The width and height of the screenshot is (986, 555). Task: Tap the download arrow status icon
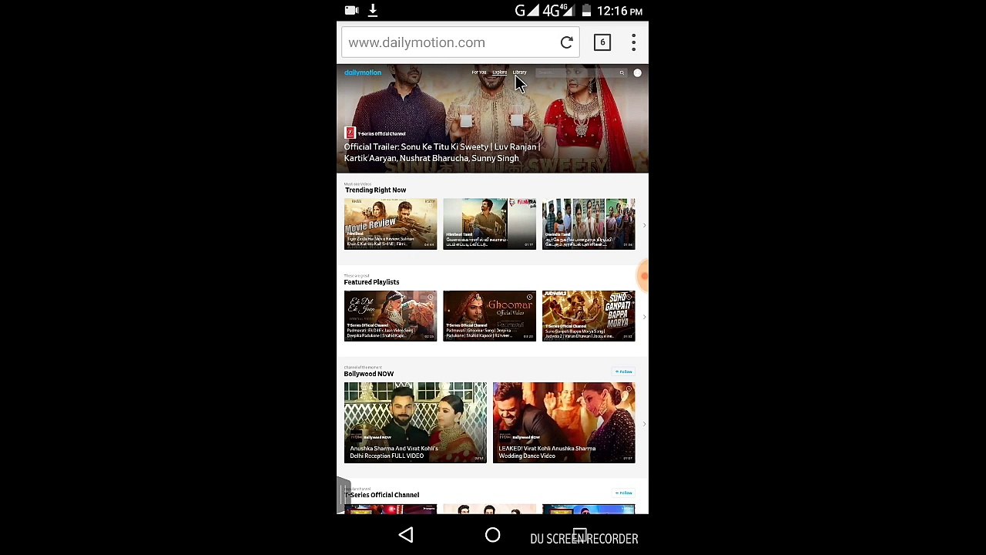pos(373,10)
